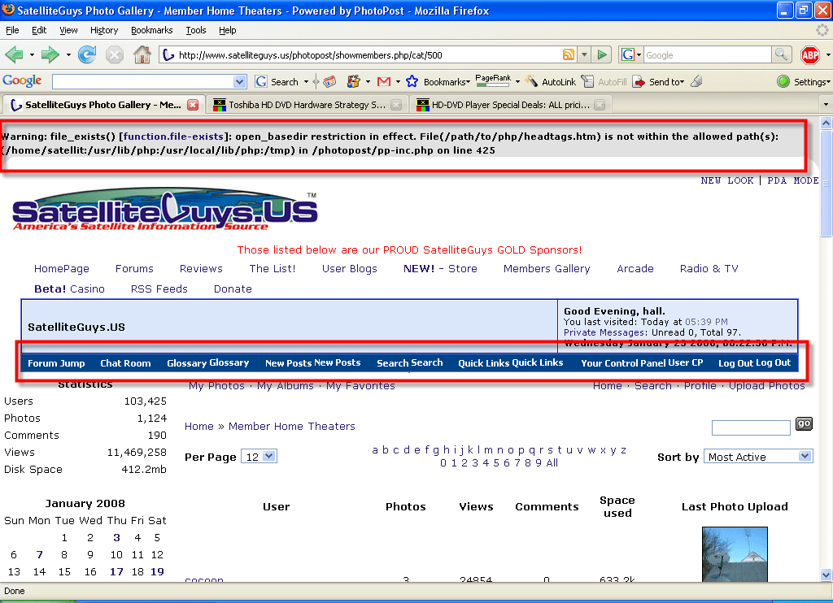833x603 pixels.
Task: Open the Bookmarks menu
Action: coord(152,30)
